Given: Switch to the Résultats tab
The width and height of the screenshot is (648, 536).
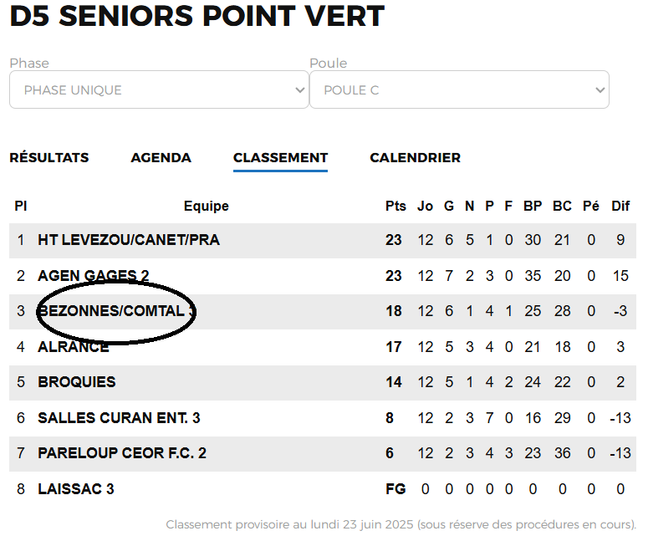Looking at the screenshot, I should [x=49, y=157].
